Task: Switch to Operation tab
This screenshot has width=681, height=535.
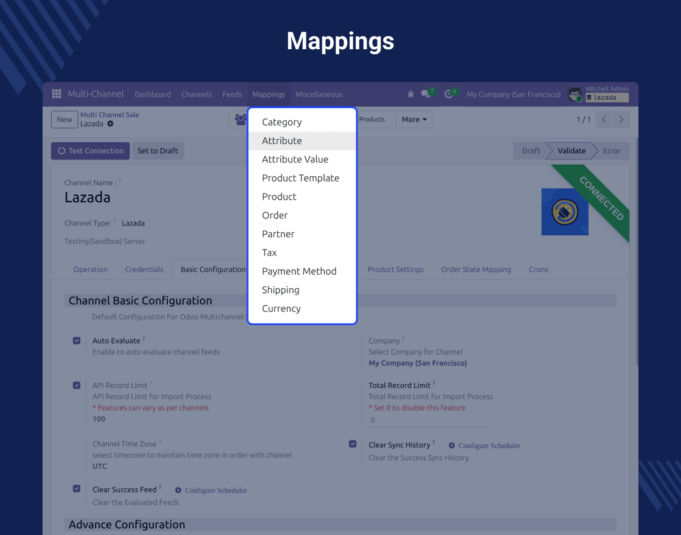Action: pyautogui.click(x=91, y=269)
